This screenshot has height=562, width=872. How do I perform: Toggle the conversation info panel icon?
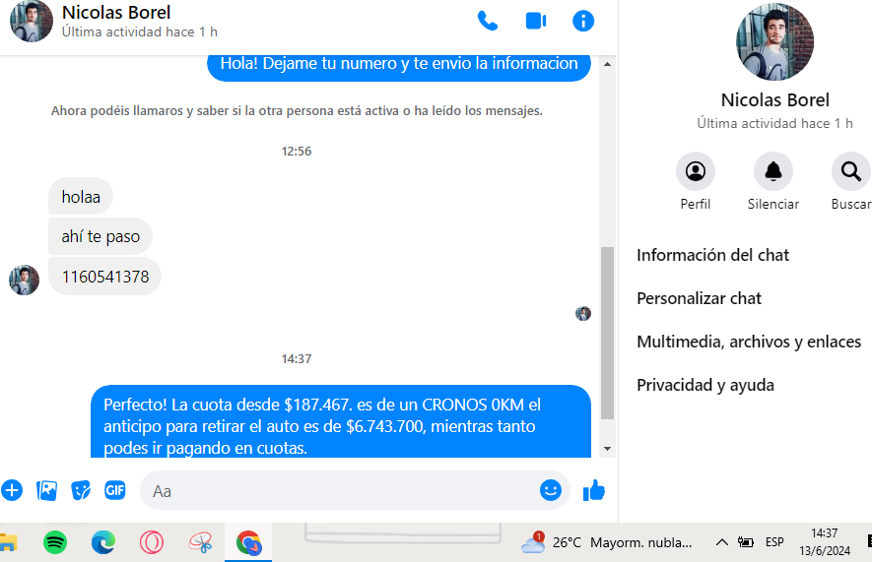(583, 21)
